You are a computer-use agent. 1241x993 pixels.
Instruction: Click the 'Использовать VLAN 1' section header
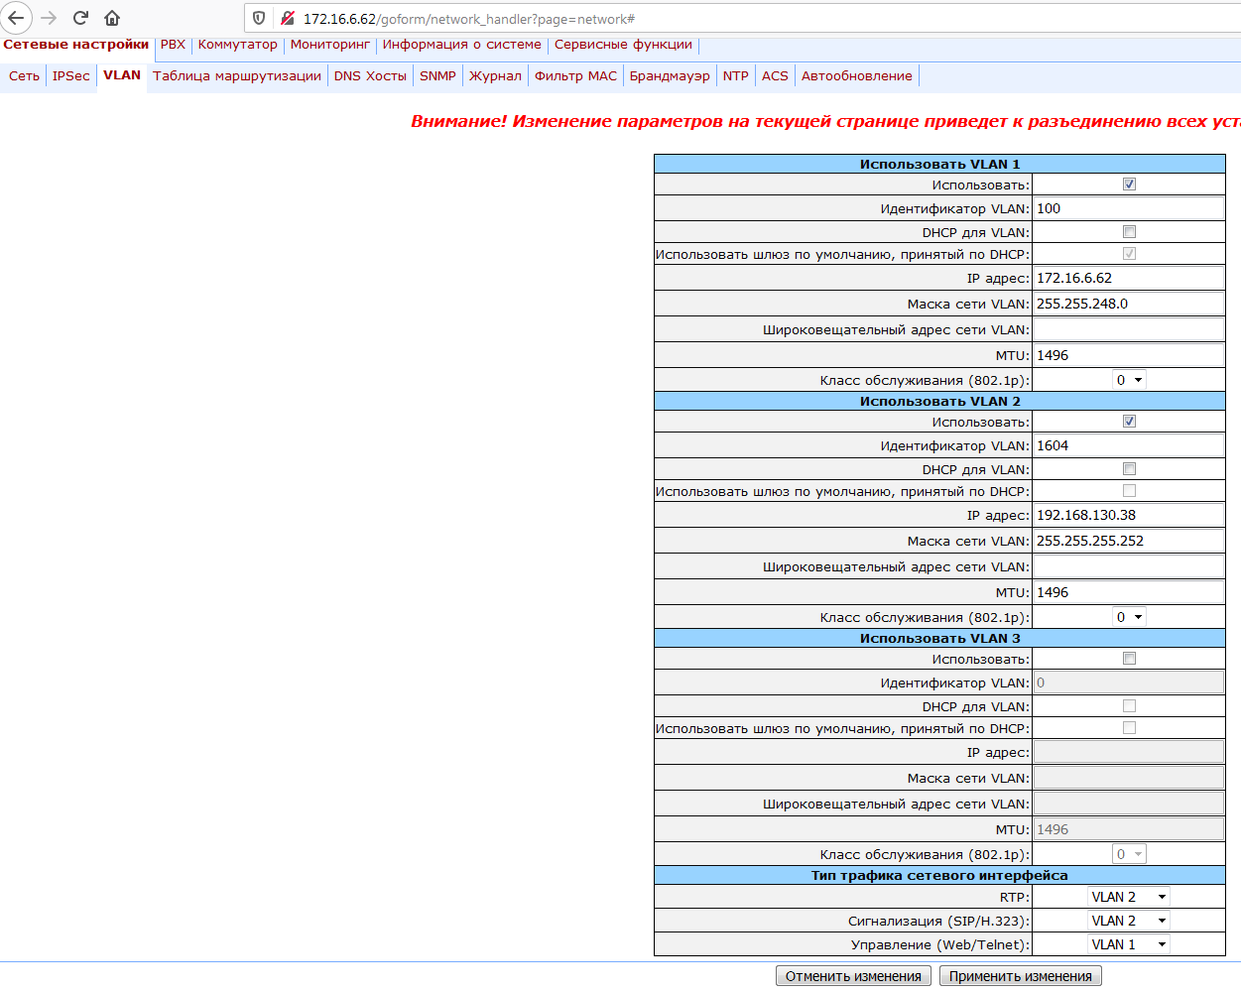[939, 165]
